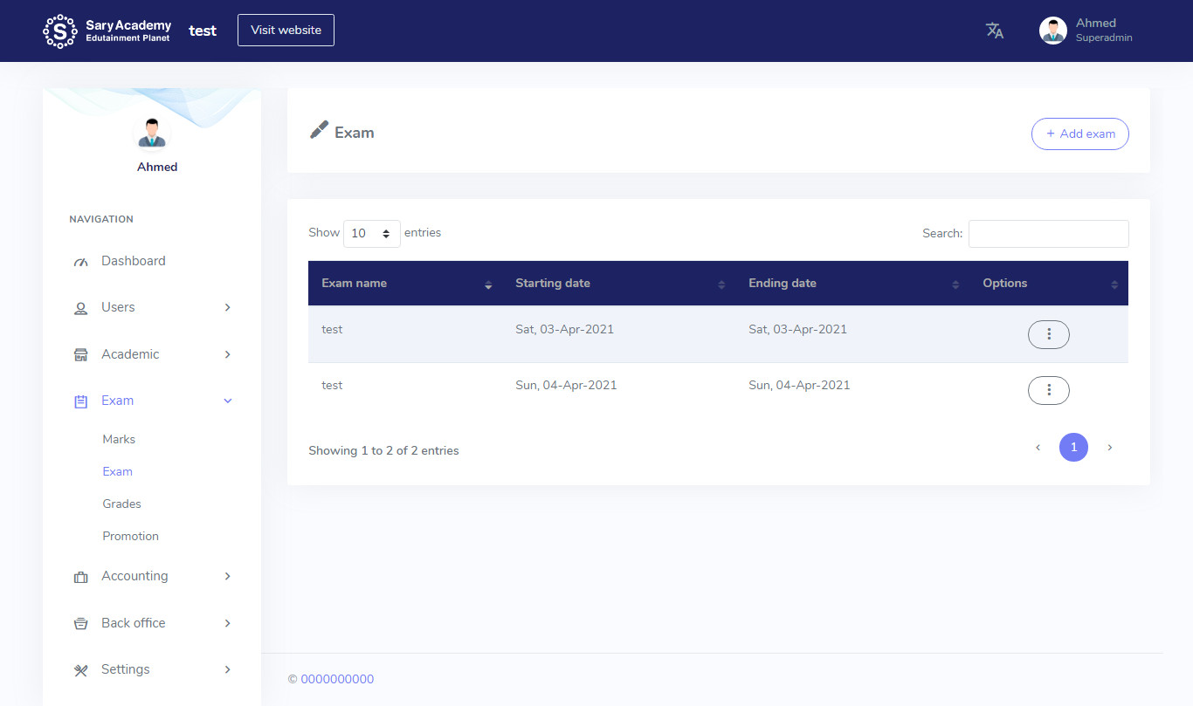
Task: Click the Accounting briefcase icon
Action: coord(81,577)
